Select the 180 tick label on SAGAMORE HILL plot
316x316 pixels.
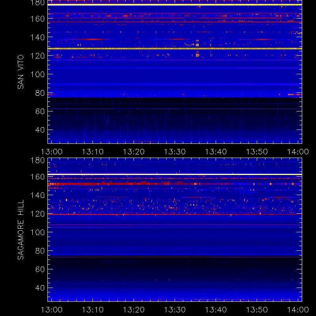(38, 160)
